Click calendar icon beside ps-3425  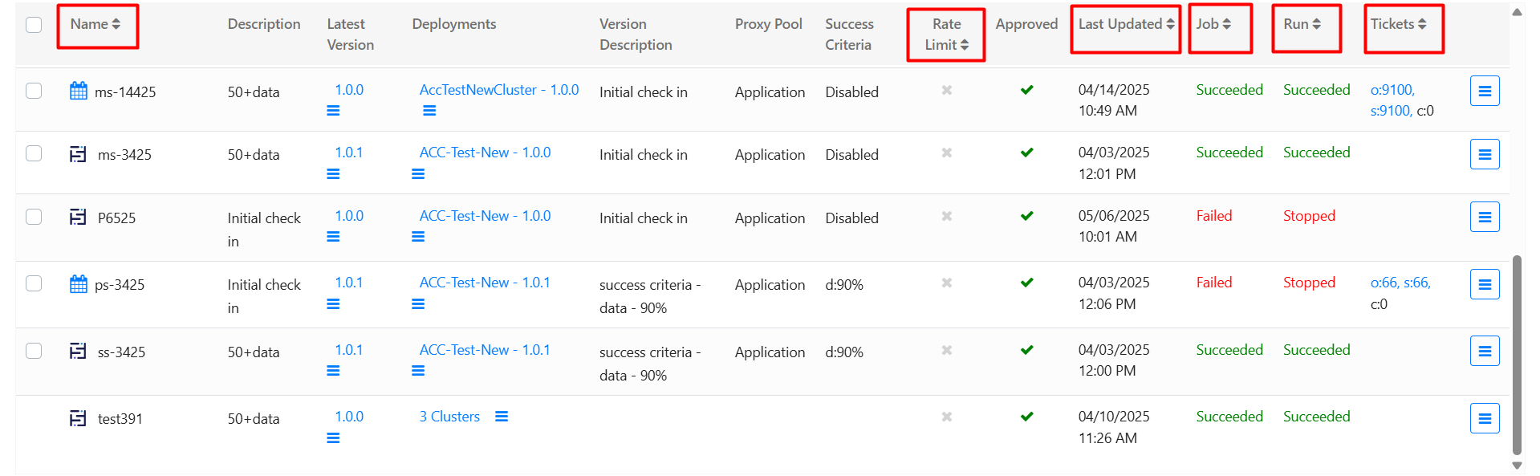[x=78, y=284]
